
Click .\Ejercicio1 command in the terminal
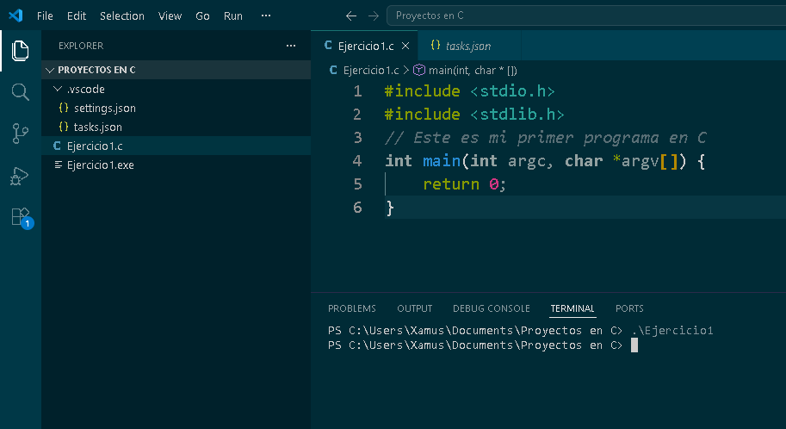click(x=672, y=331)
